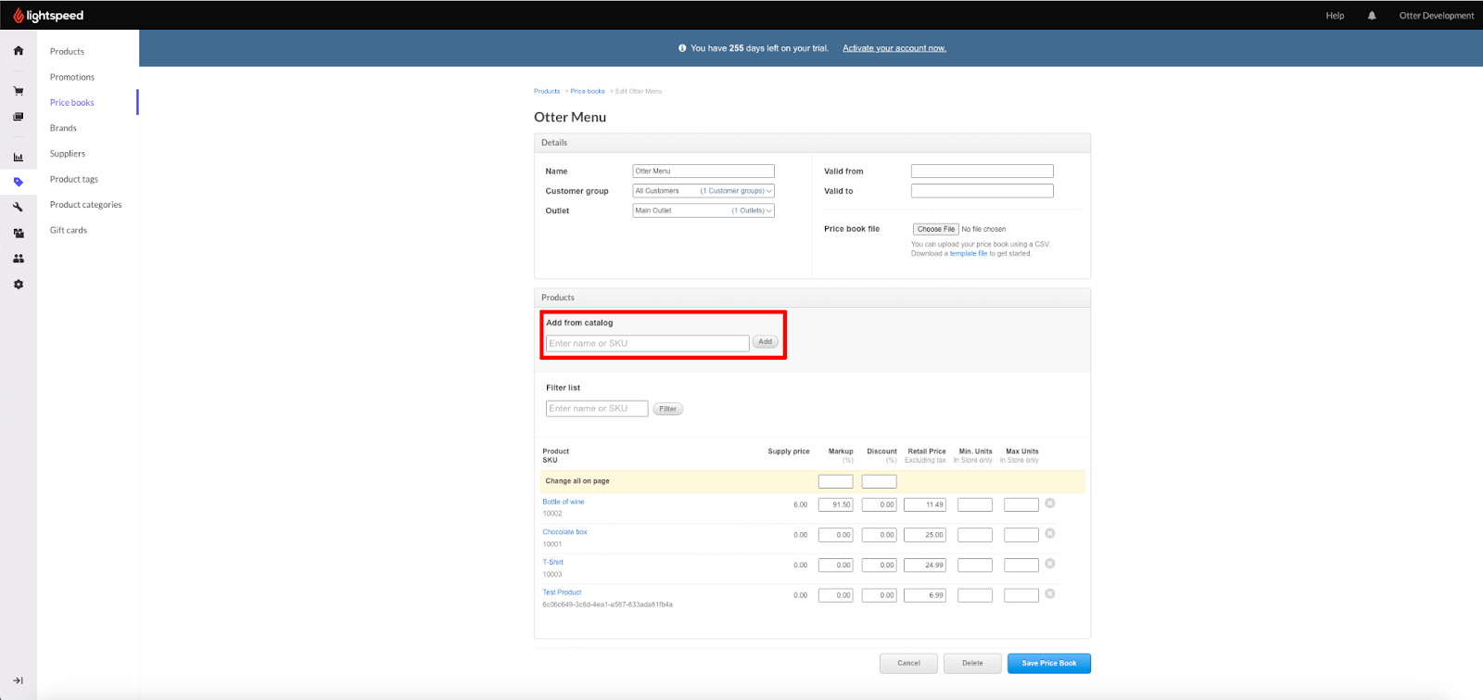Remove Bottle of wine row

pos(1050,503)
